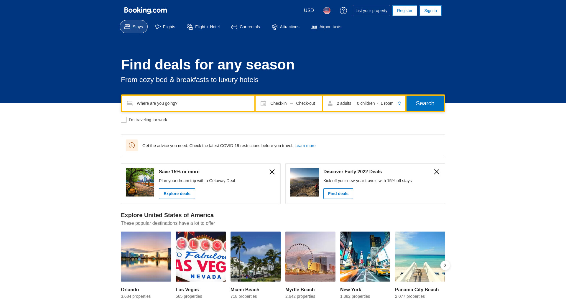
Task: Enable I'm traveling for work checkbox
Action: tap(124, 120)
